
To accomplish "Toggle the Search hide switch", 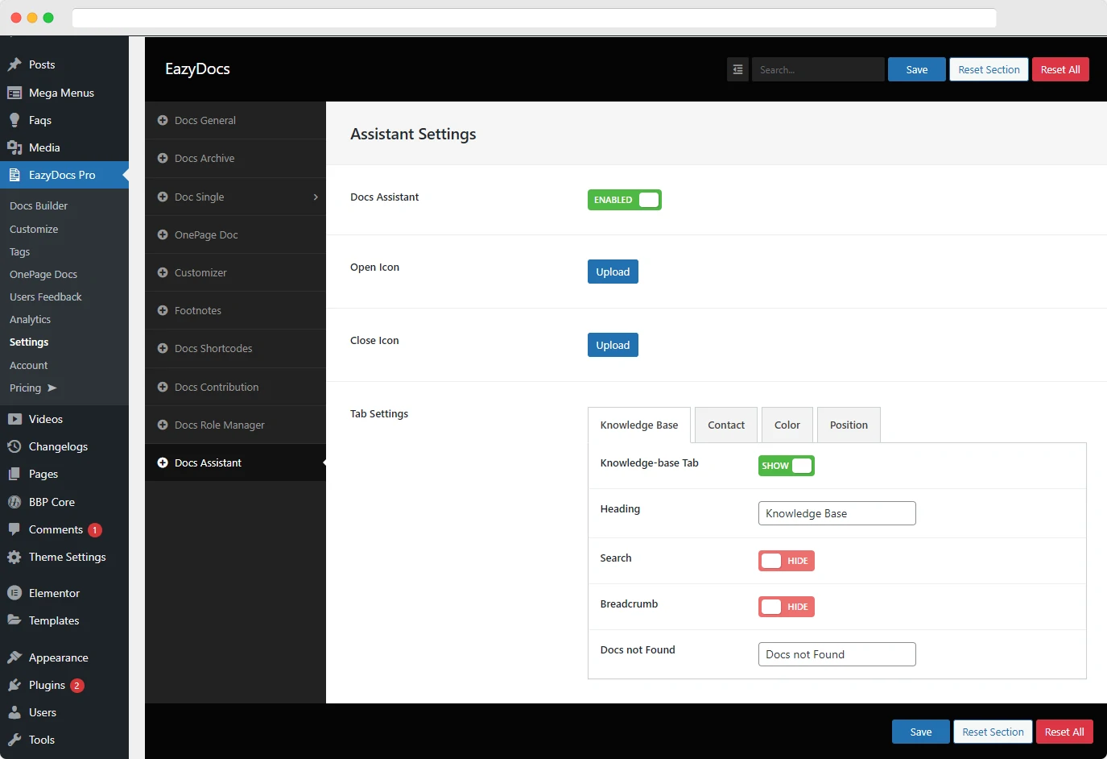I will click(x=786, y=561).
